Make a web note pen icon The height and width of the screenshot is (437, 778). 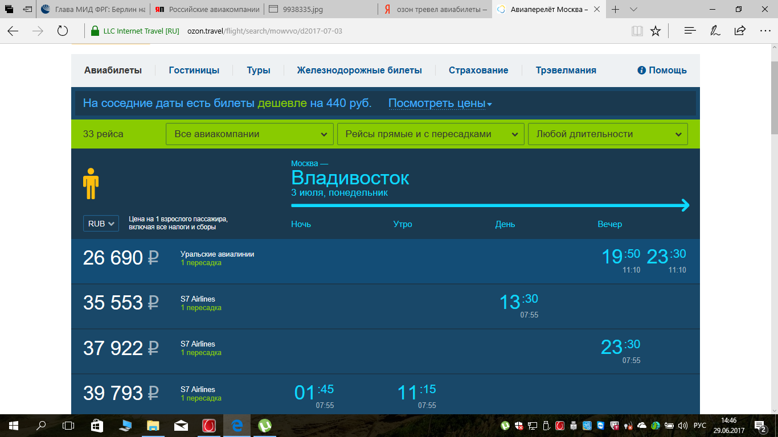pyautogui.click(x=715, y=31)
